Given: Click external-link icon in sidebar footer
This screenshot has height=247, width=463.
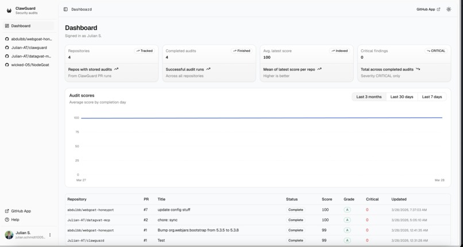Looking at the screenshot, I should pos(7,211).
